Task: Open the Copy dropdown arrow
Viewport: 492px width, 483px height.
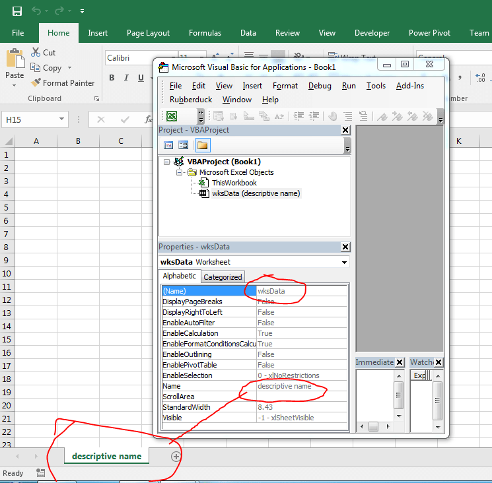Action: point(69,67)
